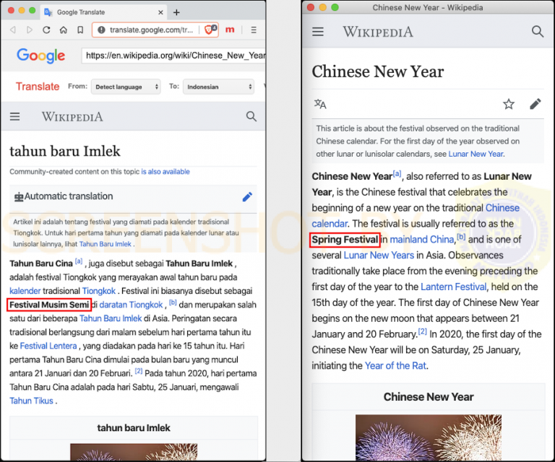Click bold 'Spring Festival' text
The image size is (555, 462).
[345, 240]
